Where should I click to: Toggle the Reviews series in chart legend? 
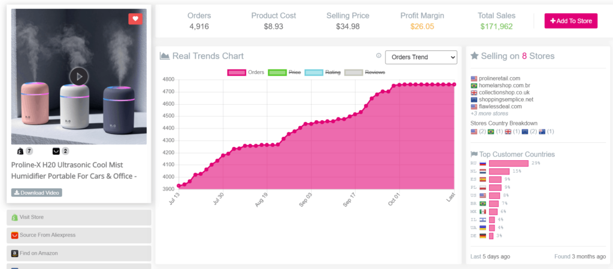(x=365, y=72)
